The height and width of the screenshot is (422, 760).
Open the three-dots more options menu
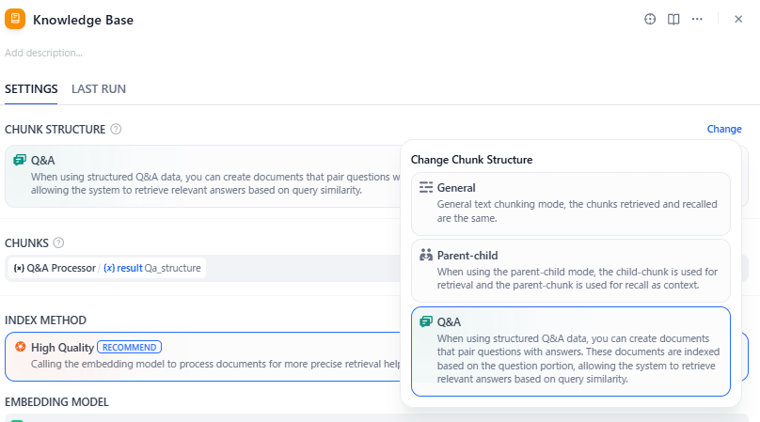point(697,19)
